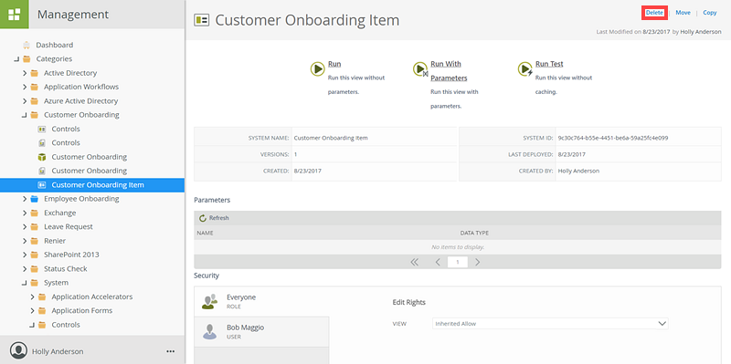Image resolution: width=731 pixels, height=364 pixels.
Task: Click the green Management grid logo icon
Action: pos(15,15)
